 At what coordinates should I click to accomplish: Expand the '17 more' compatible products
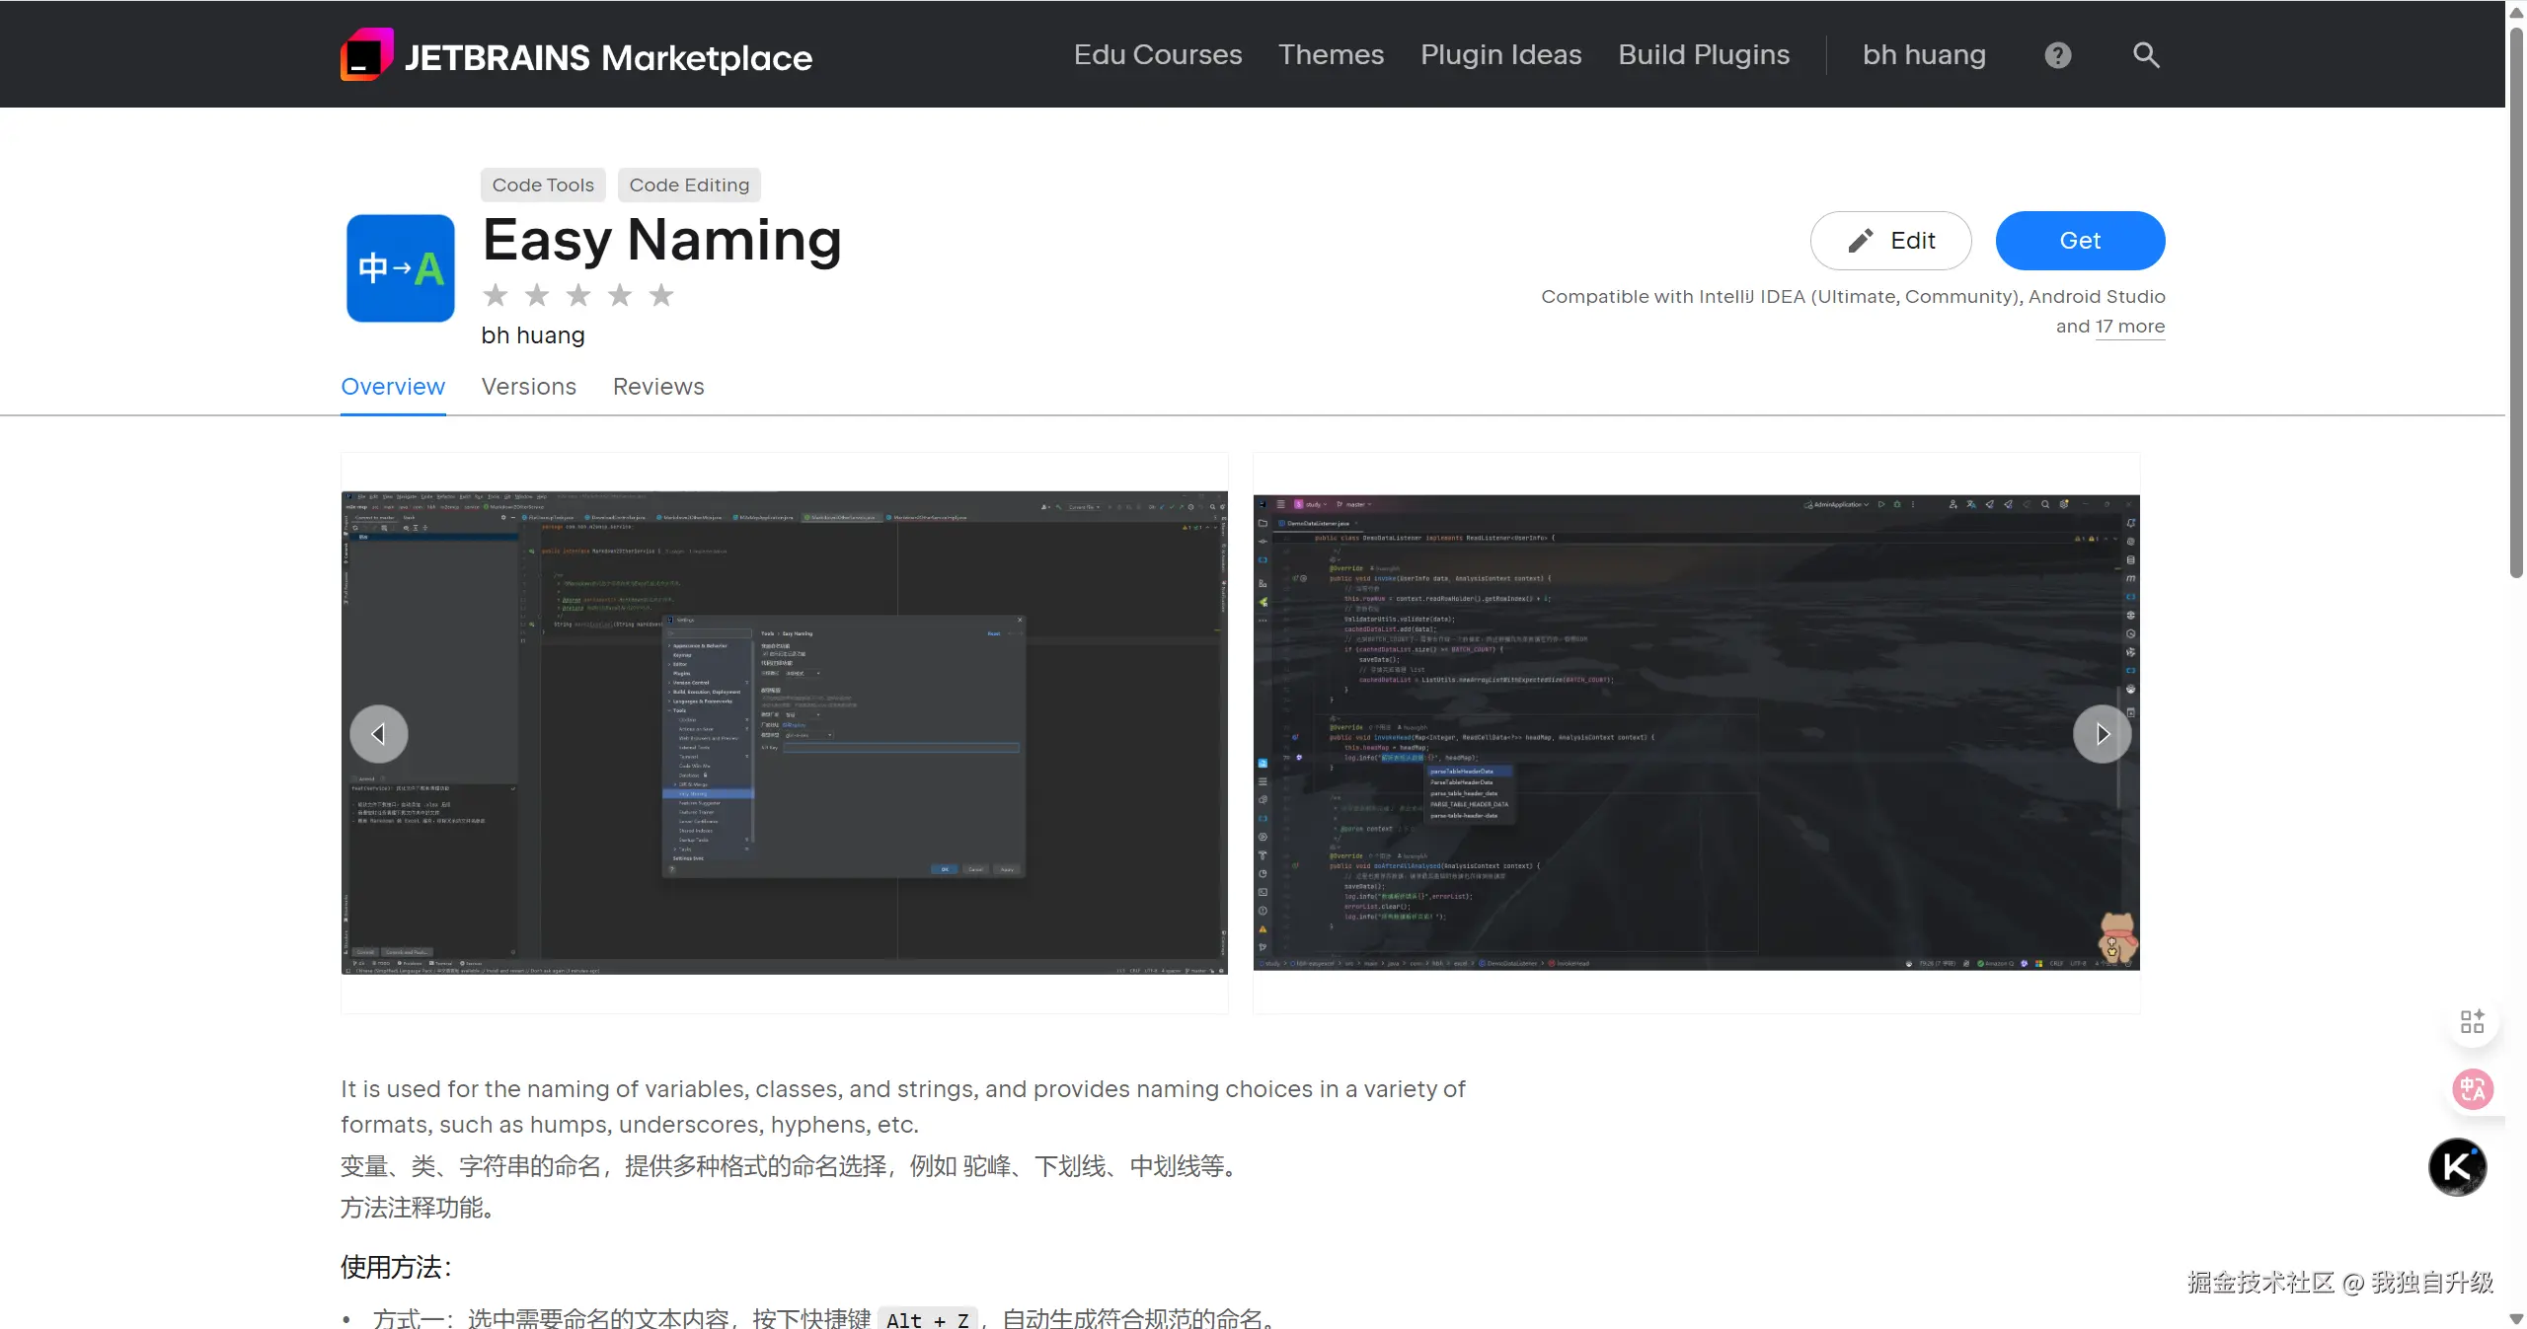coord(2129,327)
